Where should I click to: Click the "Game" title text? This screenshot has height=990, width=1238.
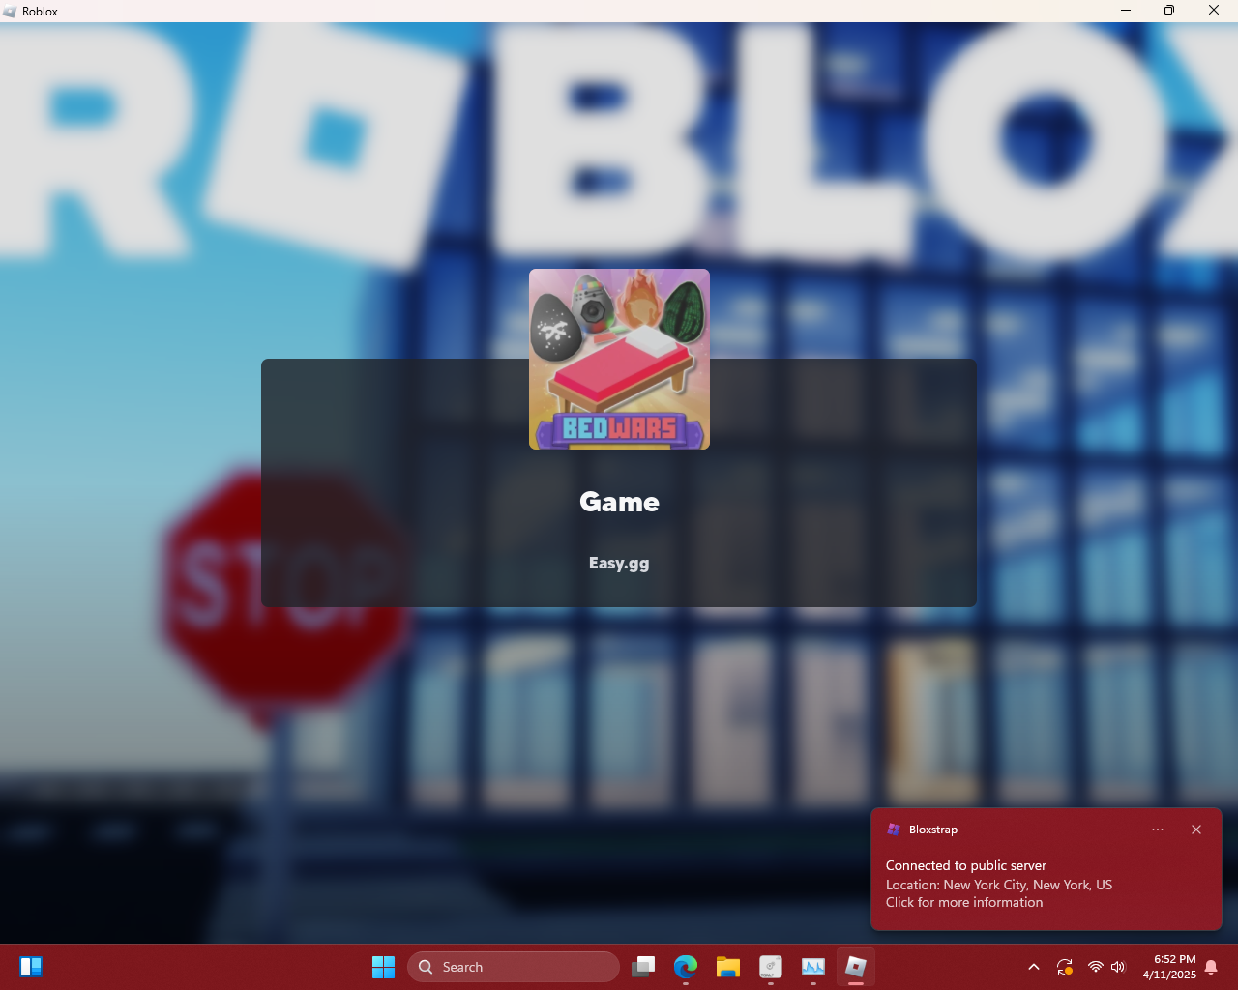coord(619,502)
